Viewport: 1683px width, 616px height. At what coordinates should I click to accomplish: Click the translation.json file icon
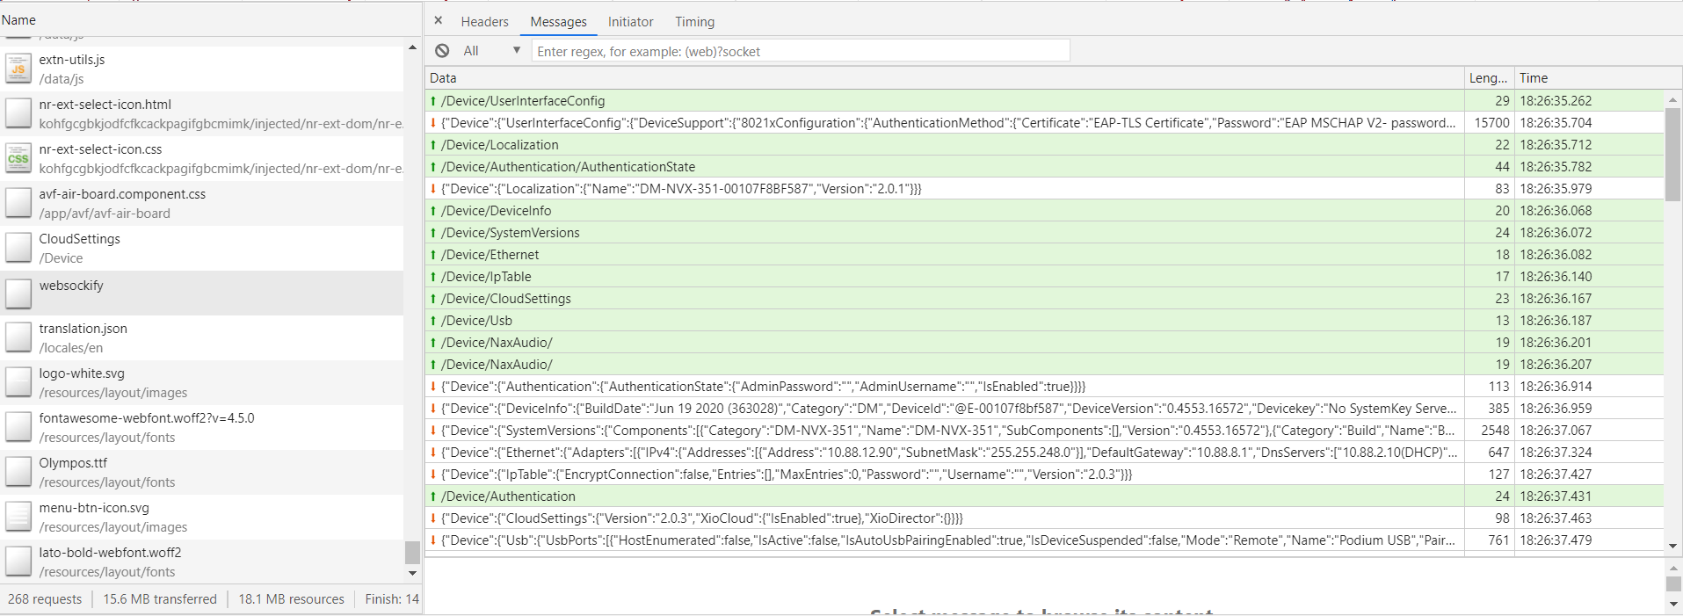pyautogui.click(x=18, y=337)
